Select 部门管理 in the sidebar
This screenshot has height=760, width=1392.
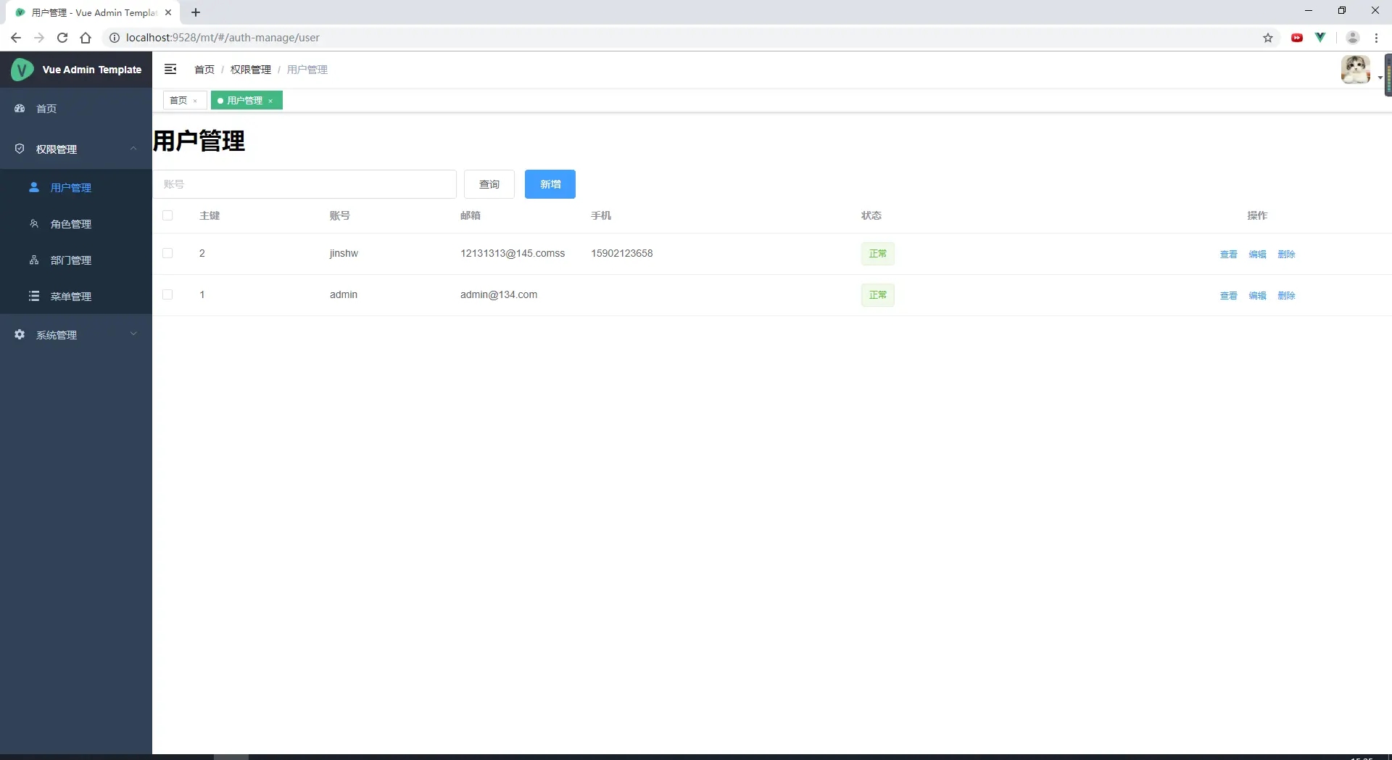point(76,260)
